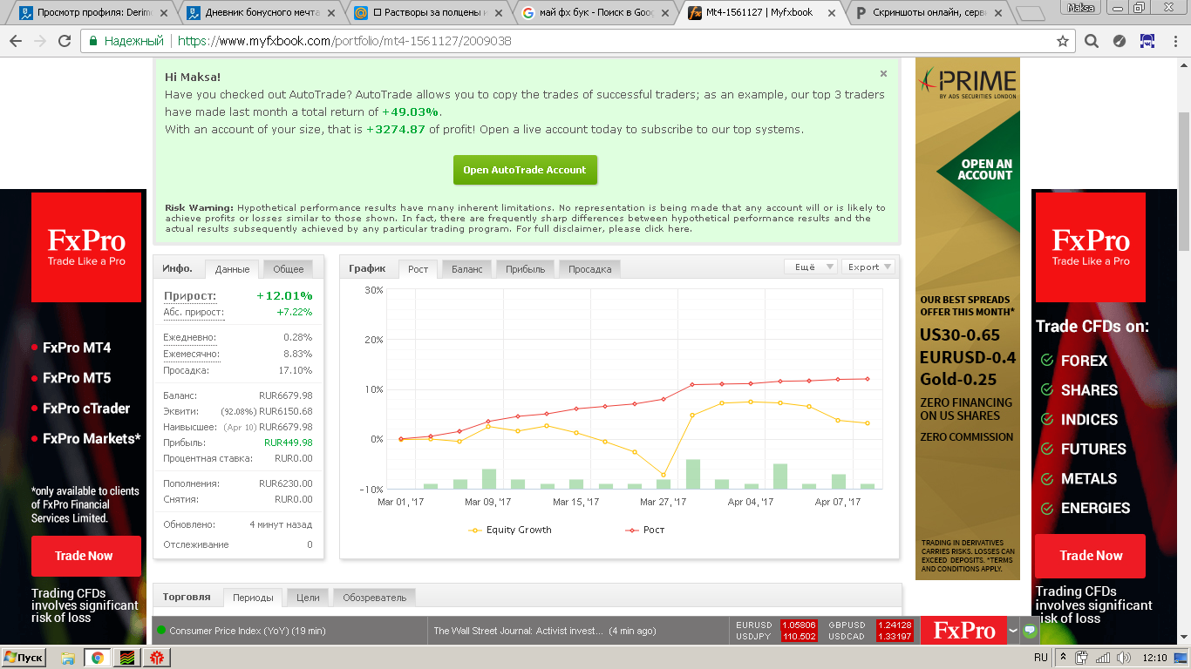Open the Пуск start button
The height and width of the screenshot is (669, 1191).
[24, 658]
